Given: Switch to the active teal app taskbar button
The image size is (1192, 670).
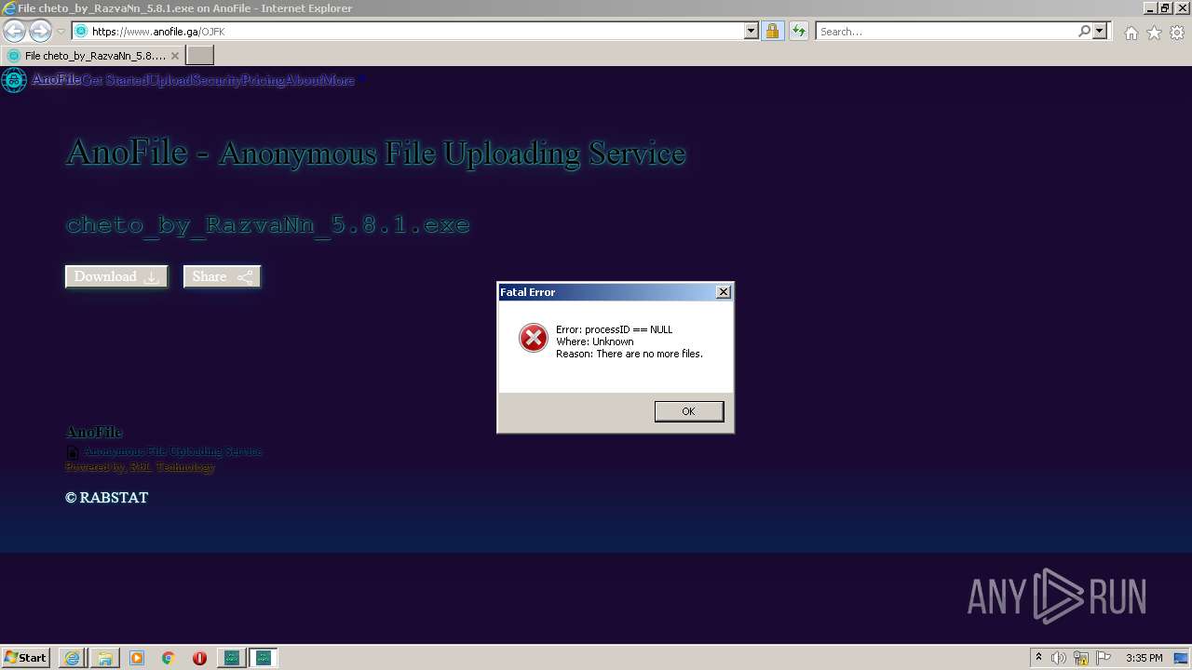Looking at the screenshot, I should pyautogui.click(x=264, y=658).
